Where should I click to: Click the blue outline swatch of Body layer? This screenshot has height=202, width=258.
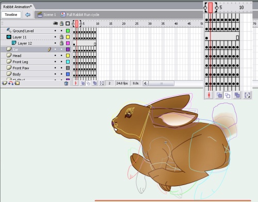click(68, 74)
